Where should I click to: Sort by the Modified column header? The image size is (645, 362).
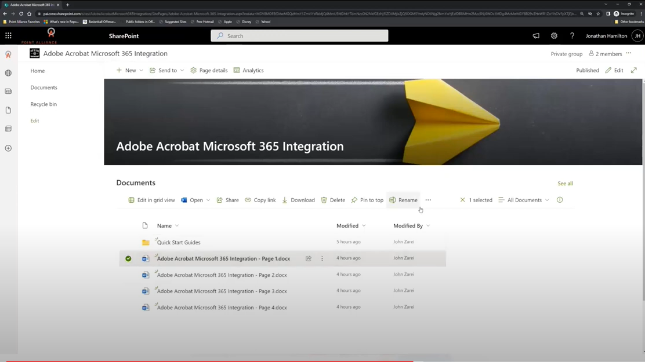[x=347, y=226]
